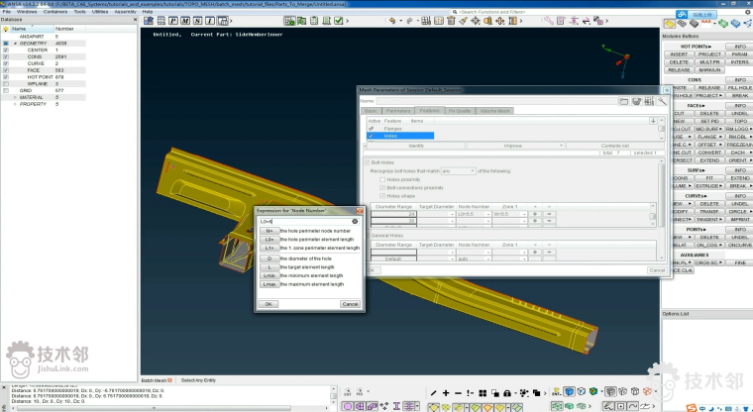Switch to the Fix Quality tab
The image size is (753, 412).
pyautogui.click(x=459, y=111)
